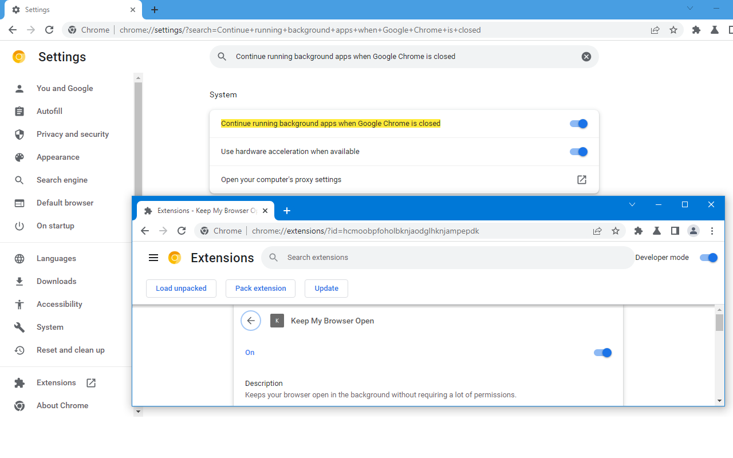Open the tab list chevron in Extensions window

click(x=632, y=204)
